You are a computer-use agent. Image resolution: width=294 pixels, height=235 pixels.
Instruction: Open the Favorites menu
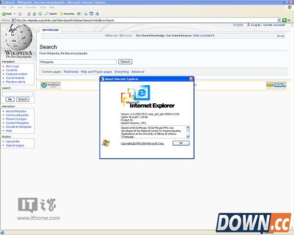(31, 8)
